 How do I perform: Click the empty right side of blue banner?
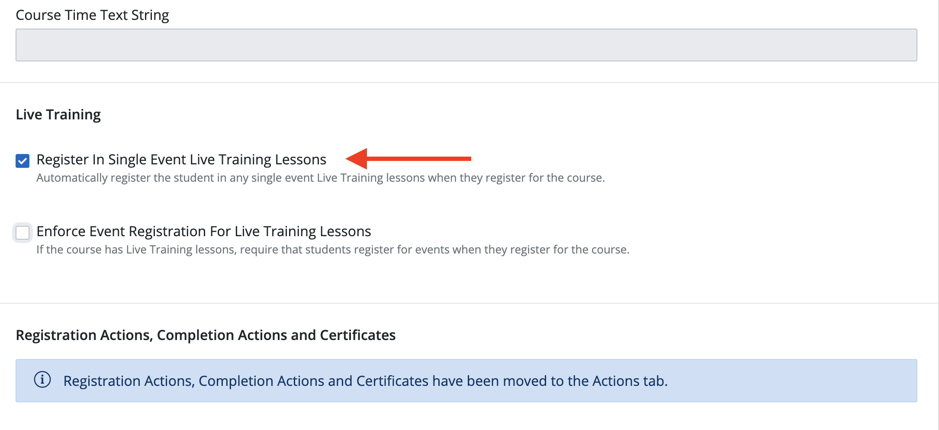tap(792, 381)
